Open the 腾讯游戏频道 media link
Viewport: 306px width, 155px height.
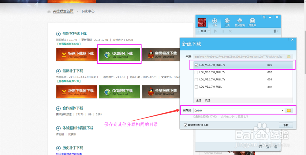pos(64,114)
